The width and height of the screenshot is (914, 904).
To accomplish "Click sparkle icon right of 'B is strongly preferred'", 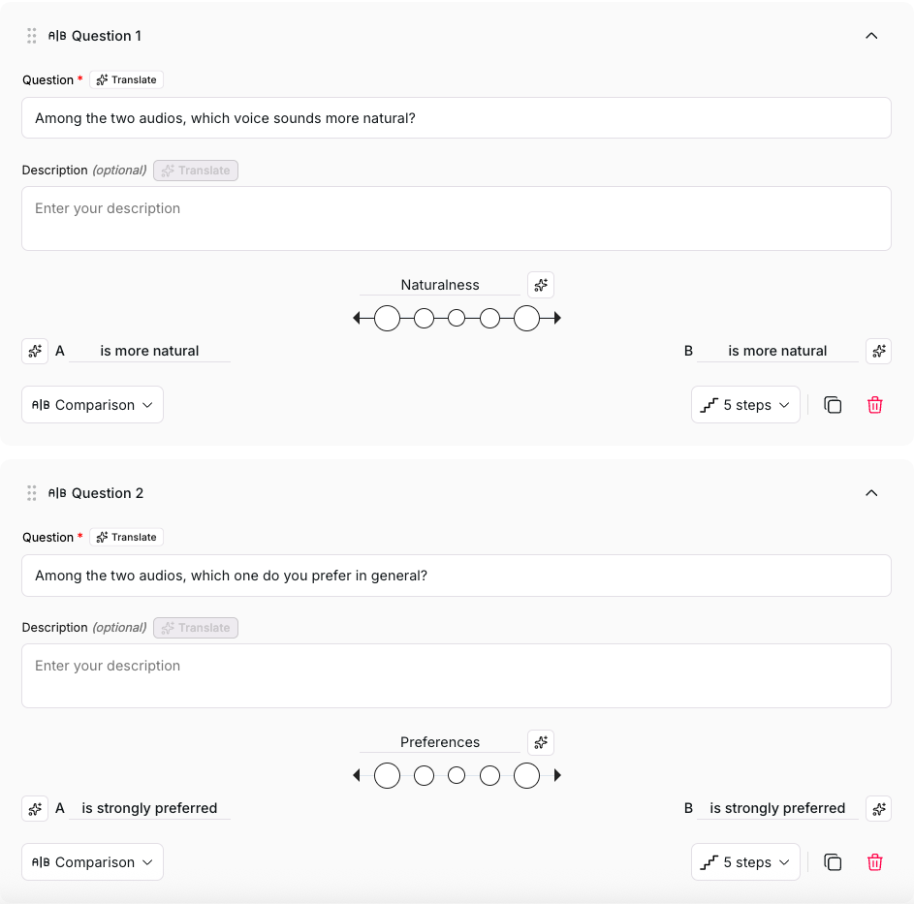I will 878,808.
